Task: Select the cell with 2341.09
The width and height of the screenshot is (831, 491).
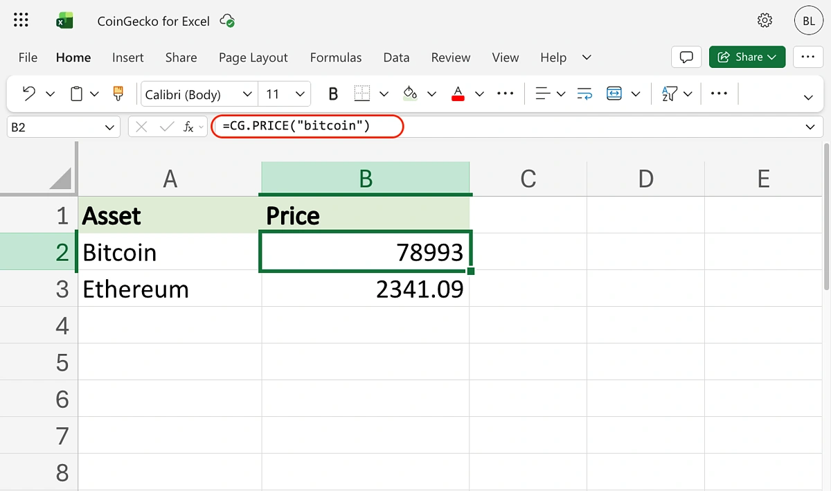Action: (366, 289)
